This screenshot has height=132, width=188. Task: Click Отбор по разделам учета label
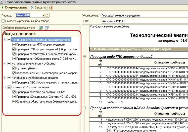coord(19,28)
